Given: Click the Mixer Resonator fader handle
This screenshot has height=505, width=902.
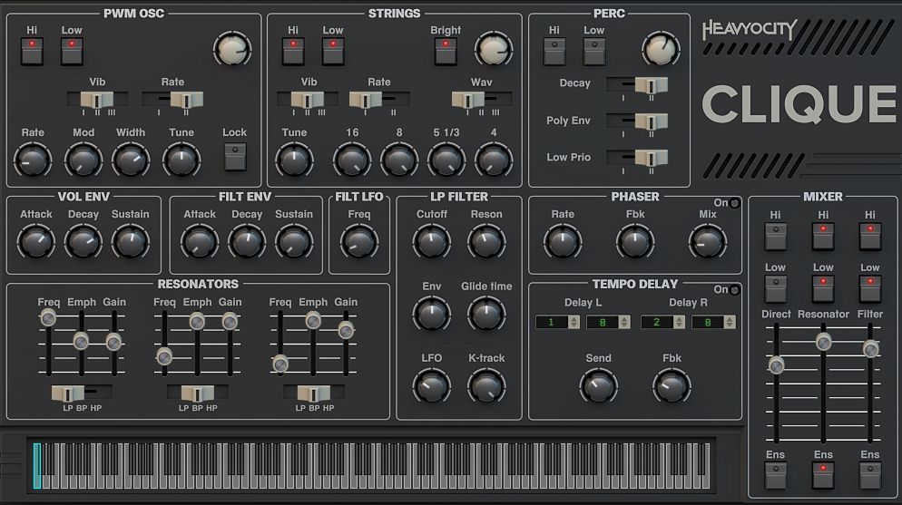Looking at the screenshot, I should (823, 343).
